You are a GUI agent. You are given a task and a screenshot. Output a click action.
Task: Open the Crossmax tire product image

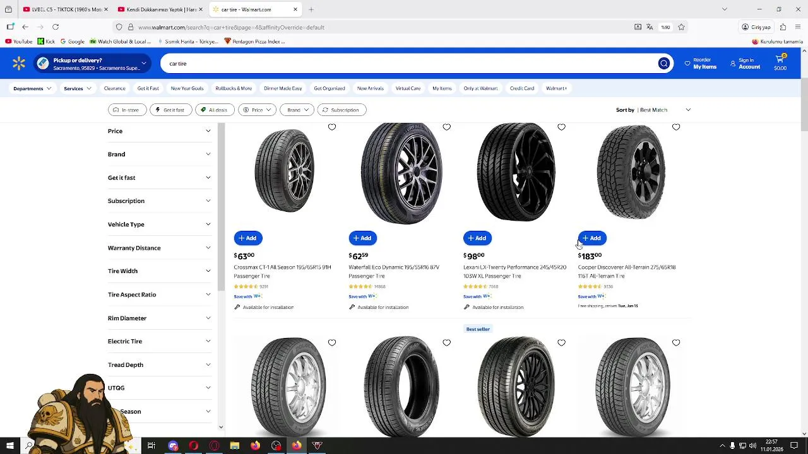284,172
